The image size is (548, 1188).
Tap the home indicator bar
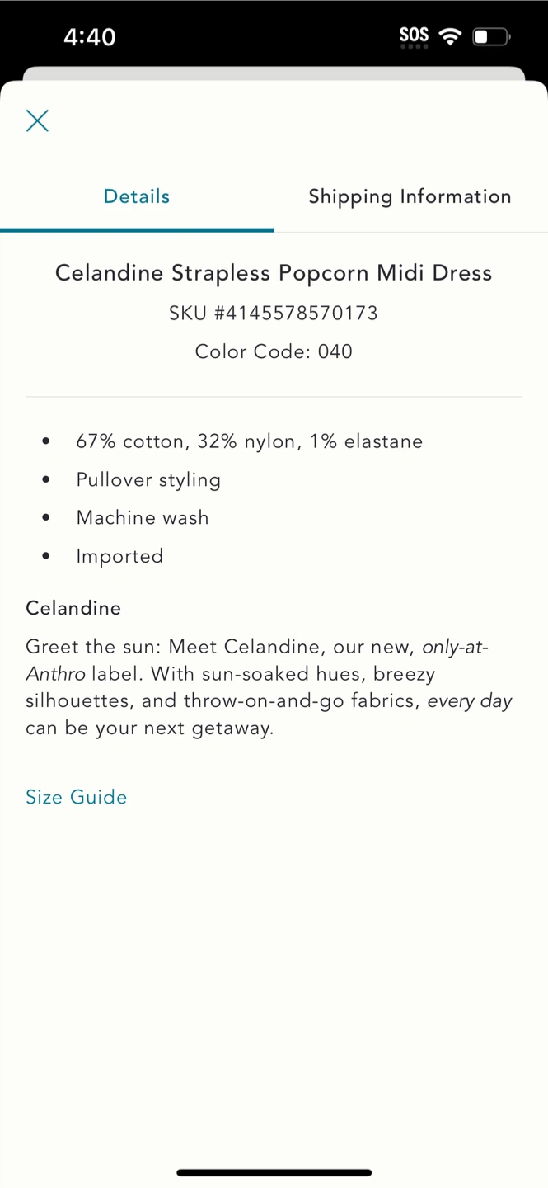point(274,1172)
